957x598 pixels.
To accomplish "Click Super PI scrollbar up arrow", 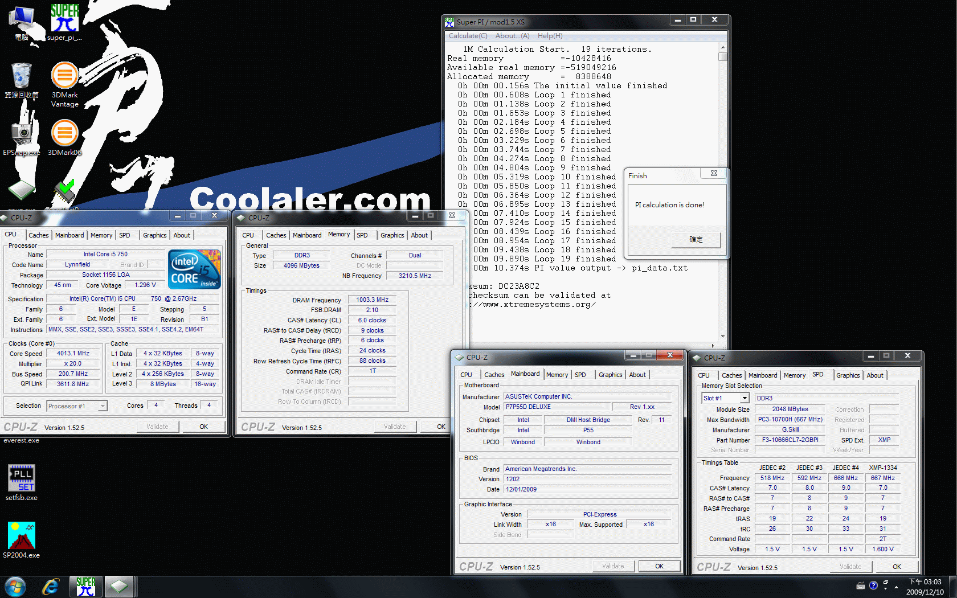I will [723, 47].
